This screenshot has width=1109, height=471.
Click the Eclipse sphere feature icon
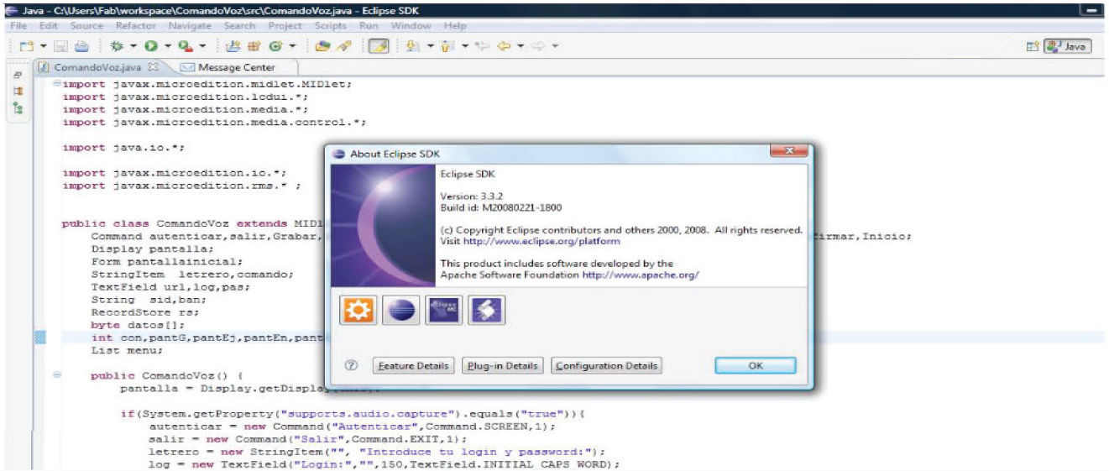[400, 311]
